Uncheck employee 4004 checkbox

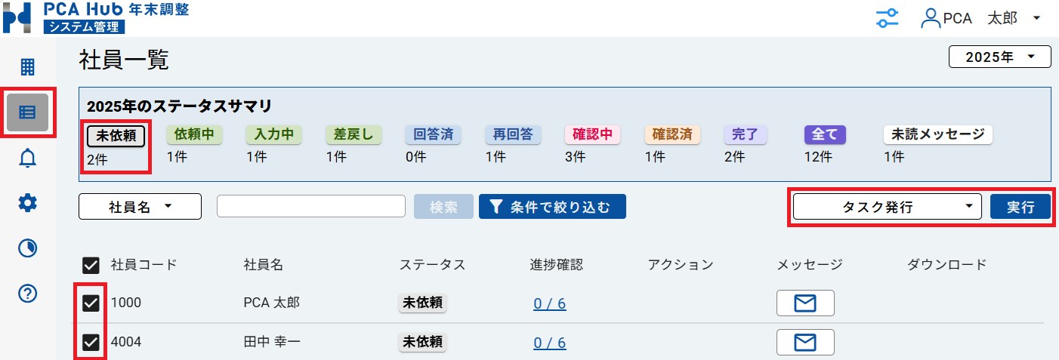point(91,343)
